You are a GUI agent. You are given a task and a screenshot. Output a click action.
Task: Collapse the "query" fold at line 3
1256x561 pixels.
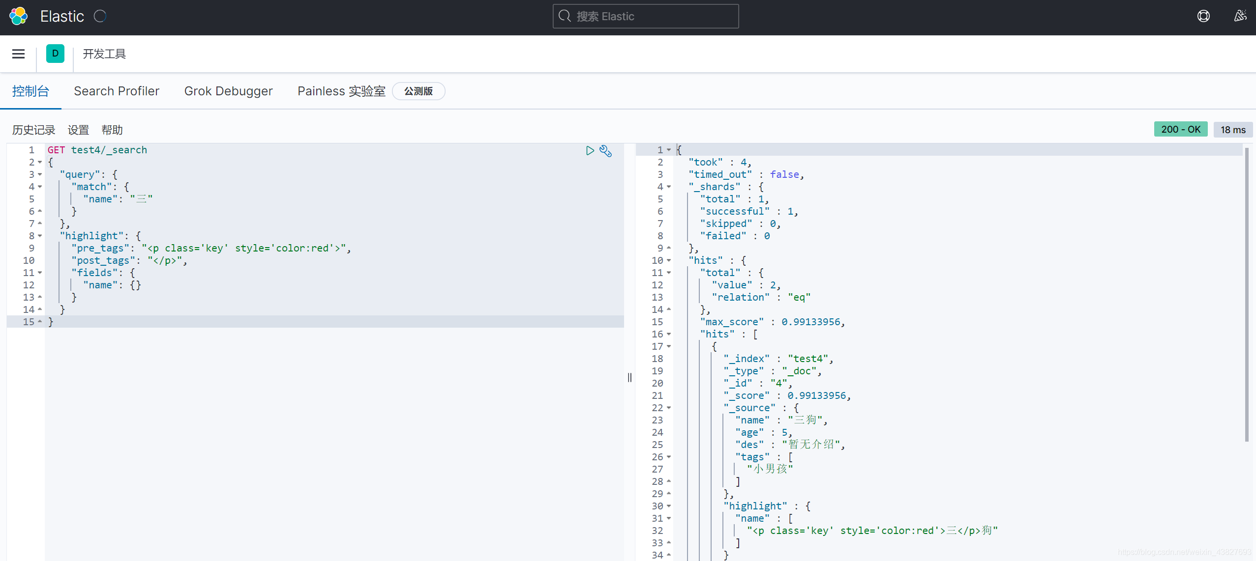(40, 174)
